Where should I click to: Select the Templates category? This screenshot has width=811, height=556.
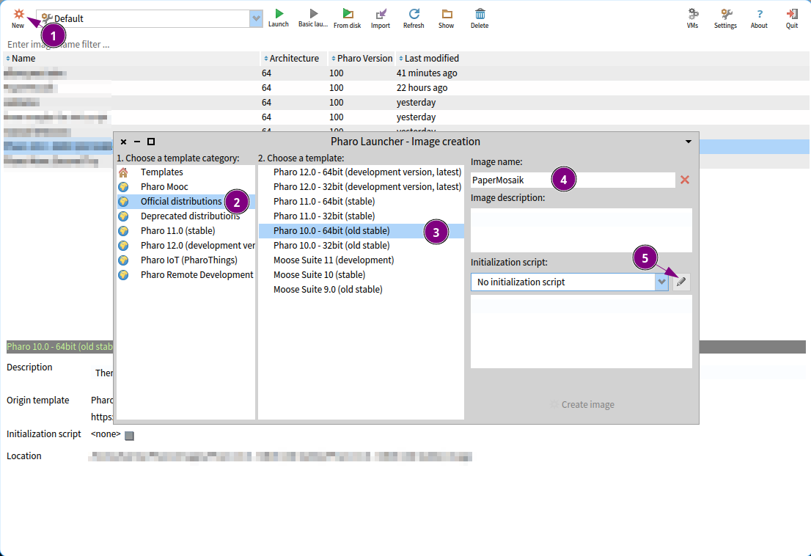[186, 172]
